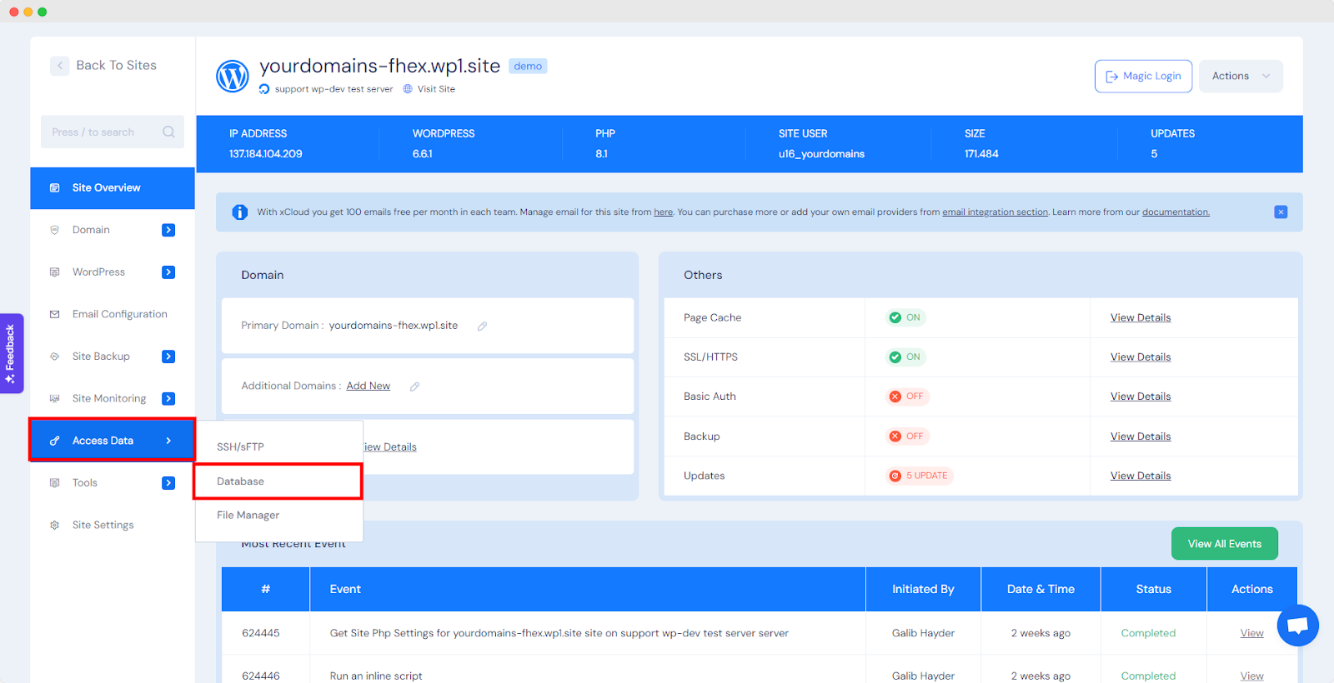Click the Email Configuration envelope icon
This screenshot has height=683, width=1334.
55,314
